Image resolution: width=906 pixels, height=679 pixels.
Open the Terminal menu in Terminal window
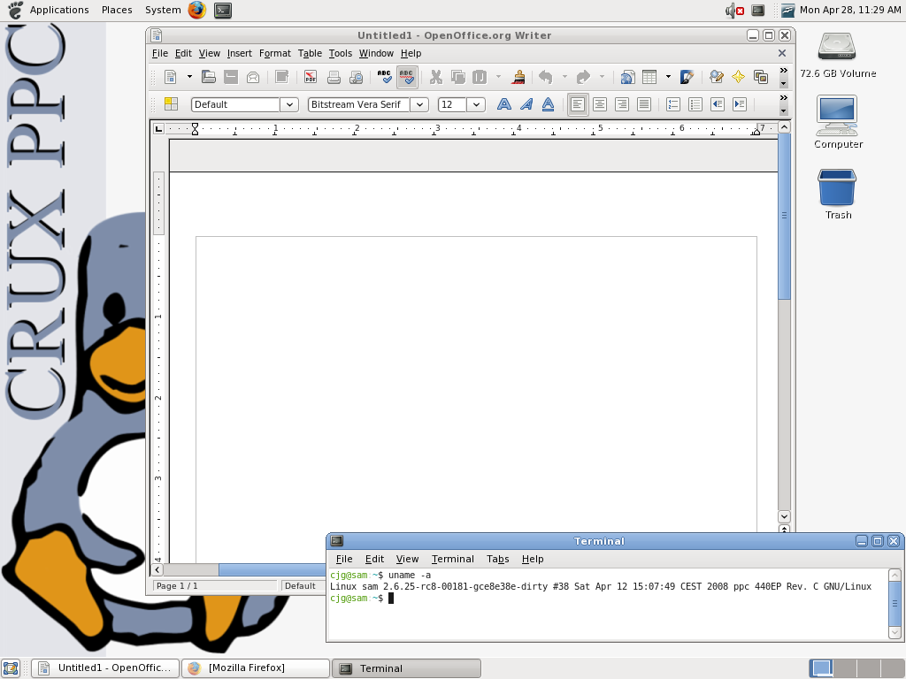click(452, 559)
